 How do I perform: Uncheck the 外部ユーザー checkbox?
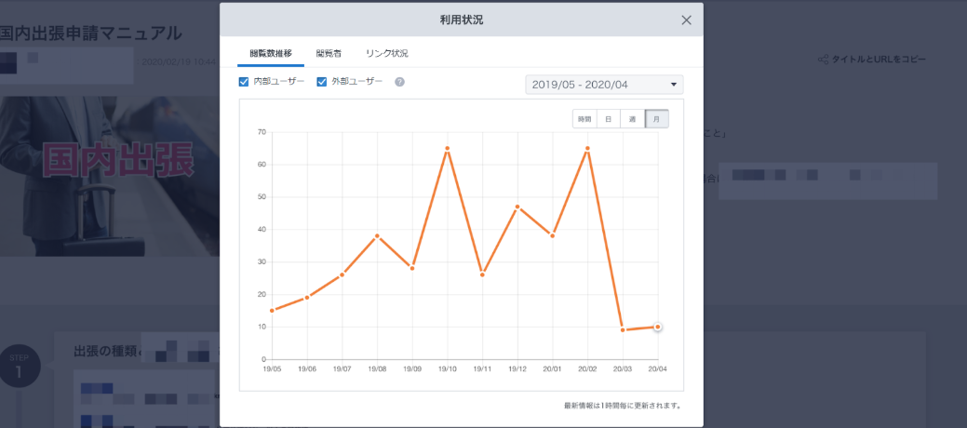pos(322,82)
